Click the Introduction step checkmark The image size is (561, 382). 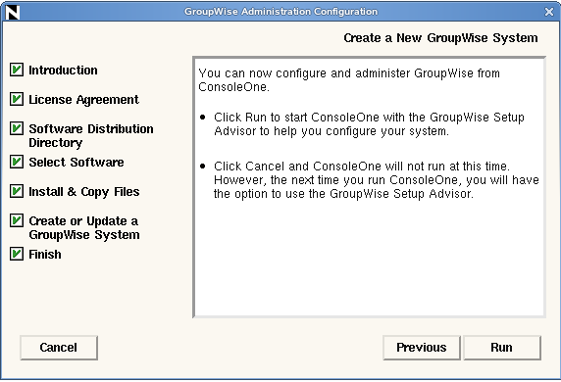pyautogui.click(x=17, y=70)
